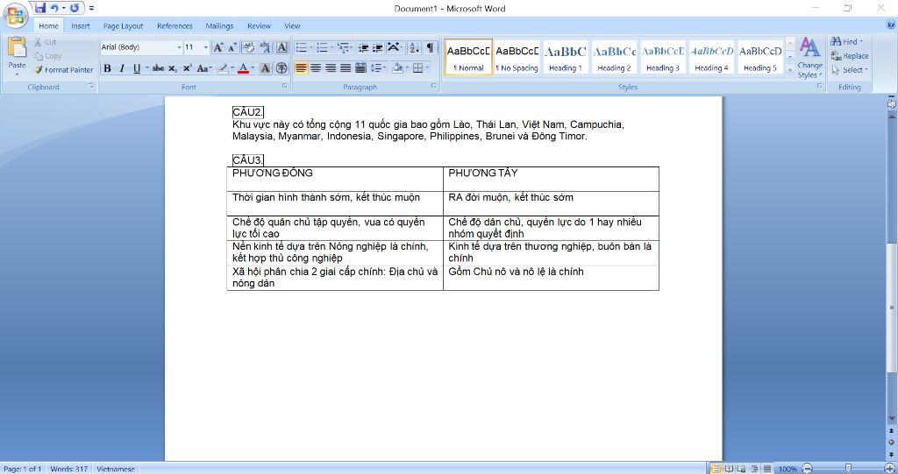Switch to Draft view
Viewport: 898px width, 474px height.
[x=766, y=469]
